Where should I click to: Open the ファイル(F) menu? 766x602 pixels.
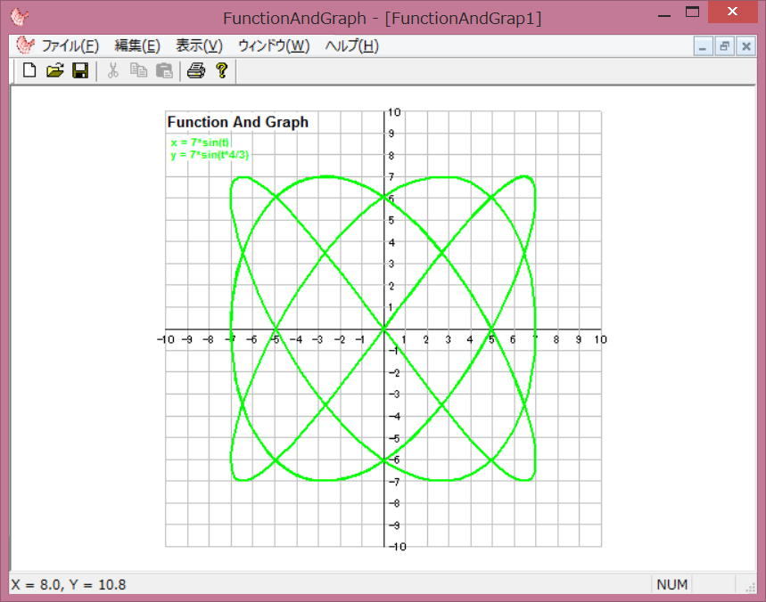[70, 45]
